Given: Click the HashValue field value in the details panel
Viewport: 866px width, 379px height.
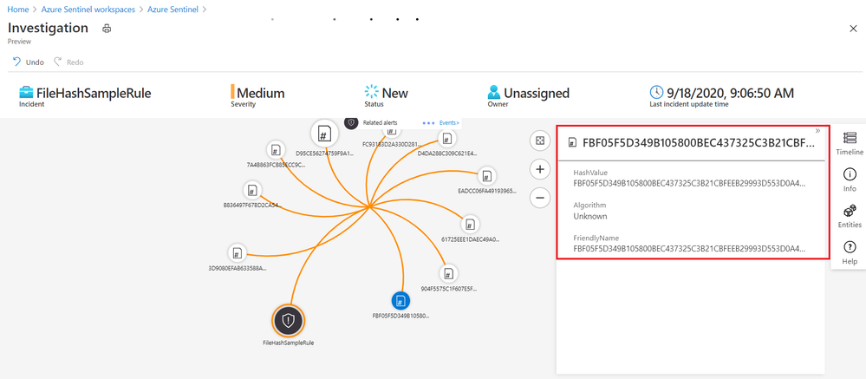Looking at the screenshot, I should pos(689,183).
